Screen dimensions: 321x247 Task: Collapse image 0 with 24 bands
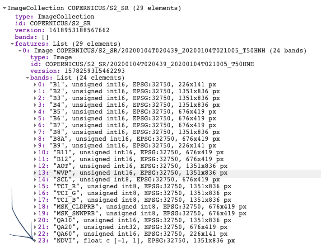click(x=19, y=51)
